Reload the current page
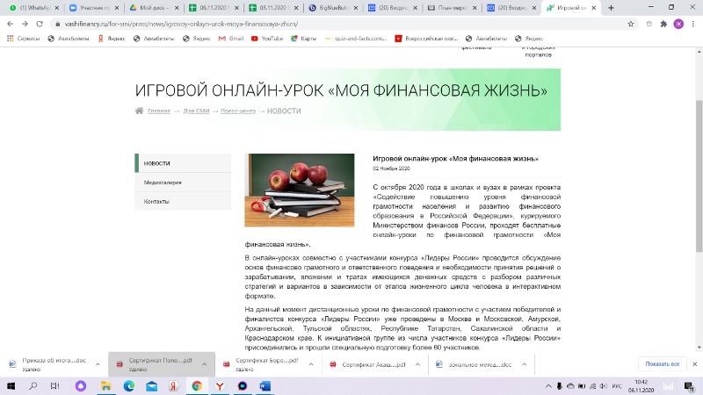The height and width of the screenshot is (395, 703). click(x=42, y=25)
